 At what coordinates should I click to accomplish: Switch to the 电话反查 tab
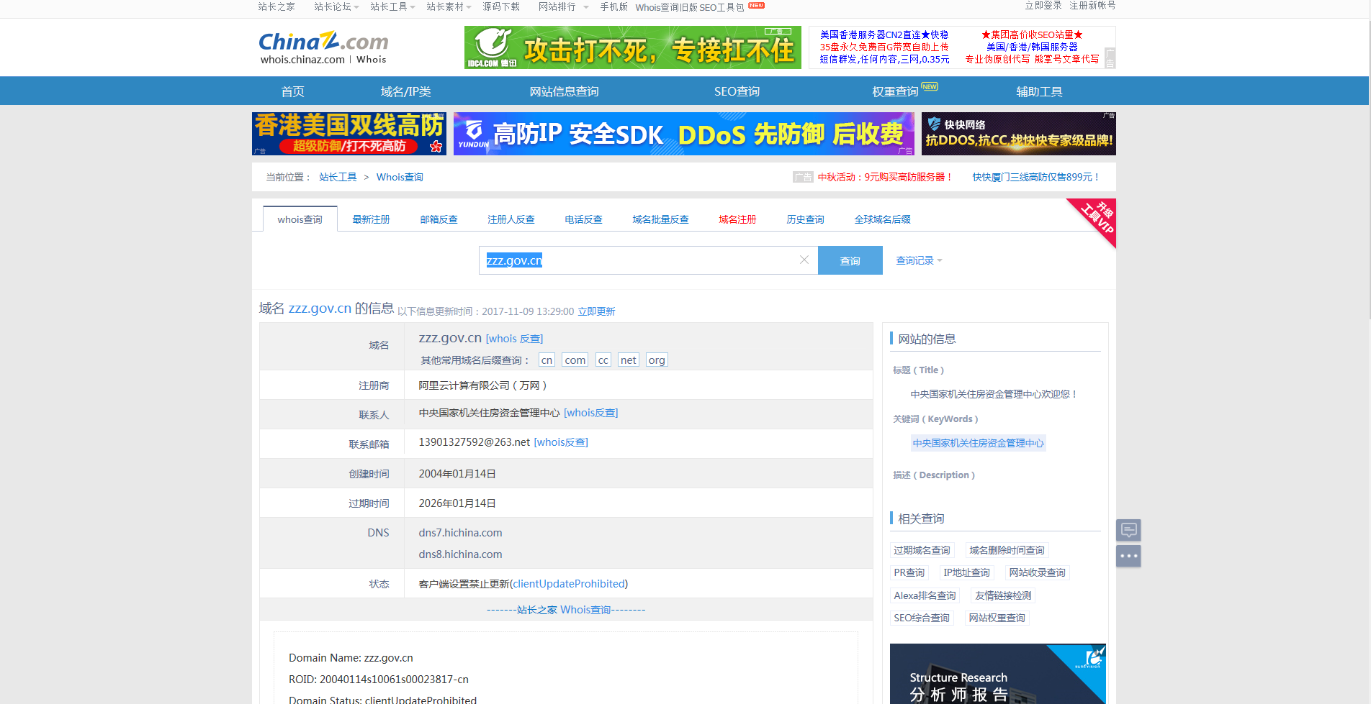point(584,219)
